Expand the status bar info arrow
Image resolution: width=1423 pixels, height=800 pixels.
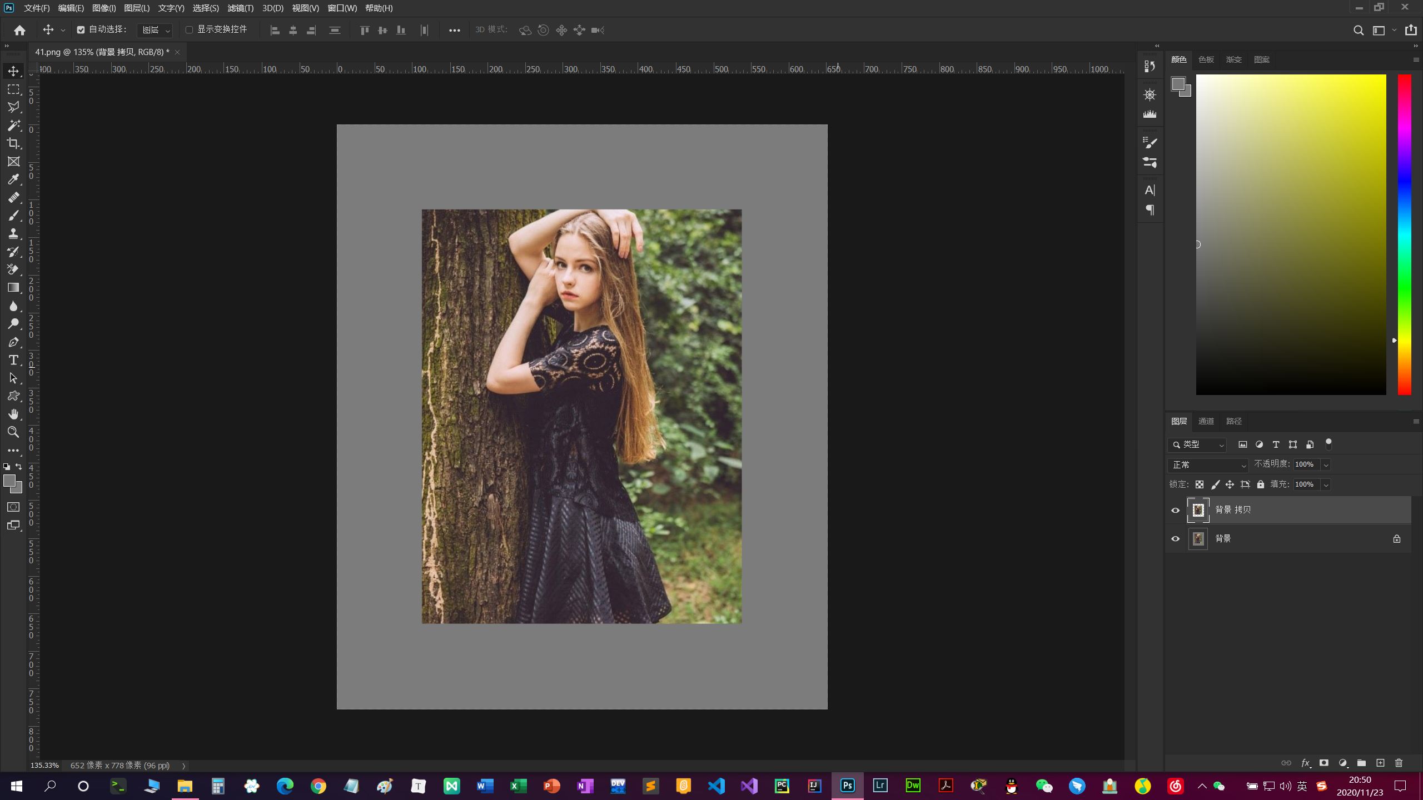183,766
